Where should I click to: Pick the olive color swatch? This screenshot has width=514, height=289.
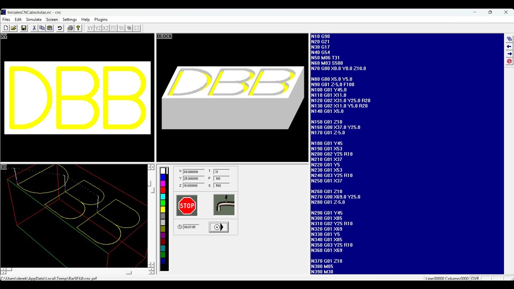click(163, 229)
